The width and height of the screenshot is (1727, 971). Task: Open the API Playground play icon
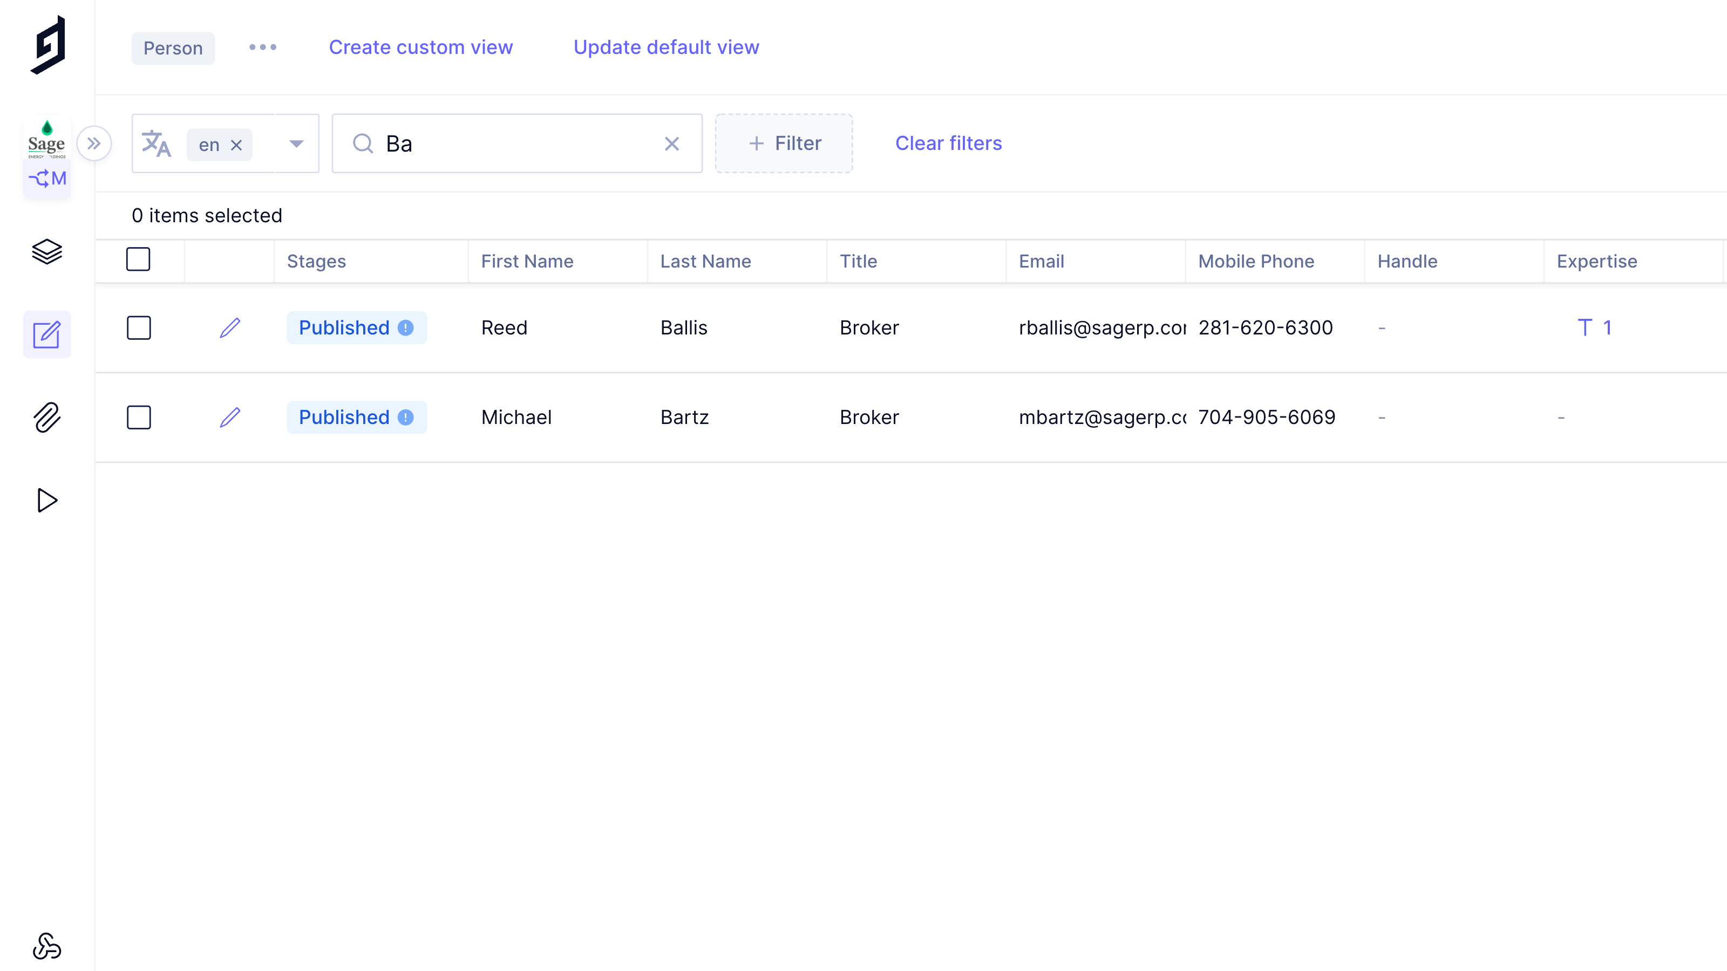[47, 501]
